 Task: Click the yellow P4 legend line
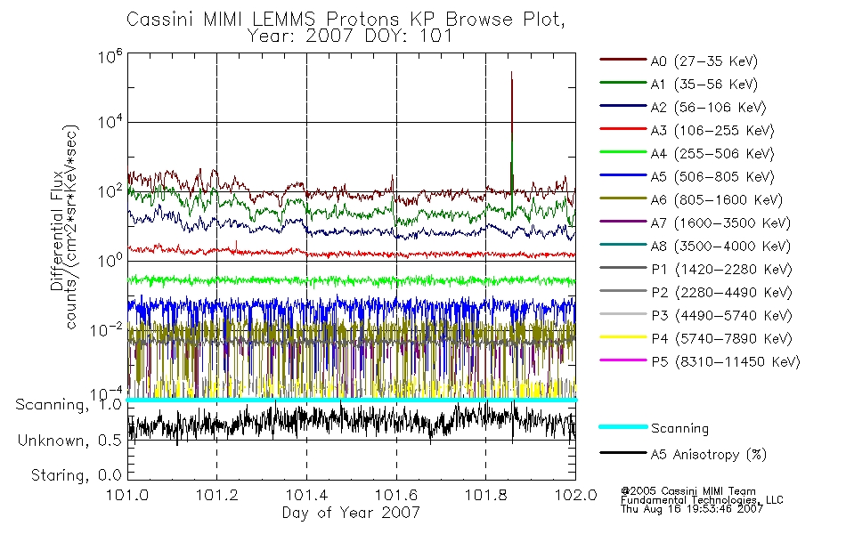pyautogui.click(x=623, y=336)
